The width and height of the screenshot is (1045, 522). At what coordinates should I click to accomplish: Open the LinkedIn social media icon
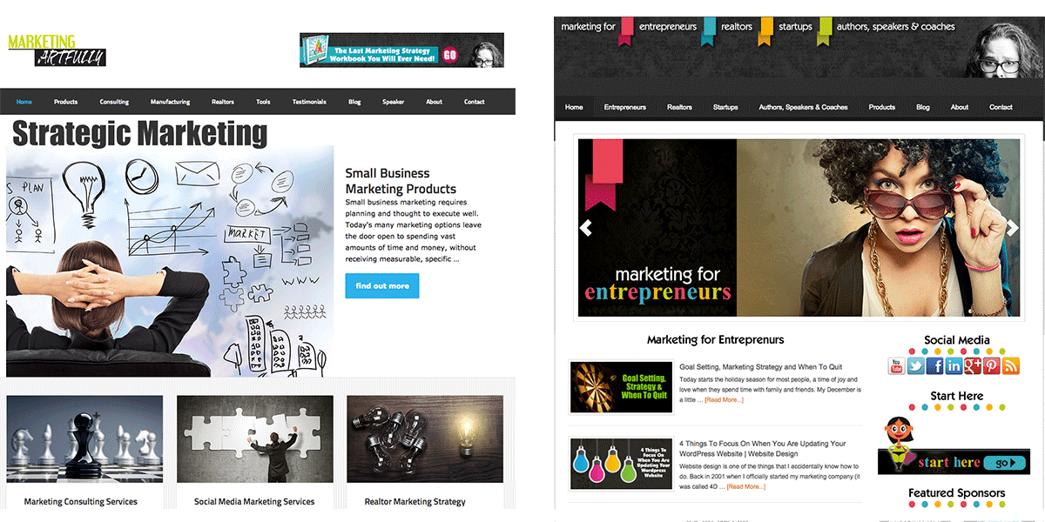954,366
